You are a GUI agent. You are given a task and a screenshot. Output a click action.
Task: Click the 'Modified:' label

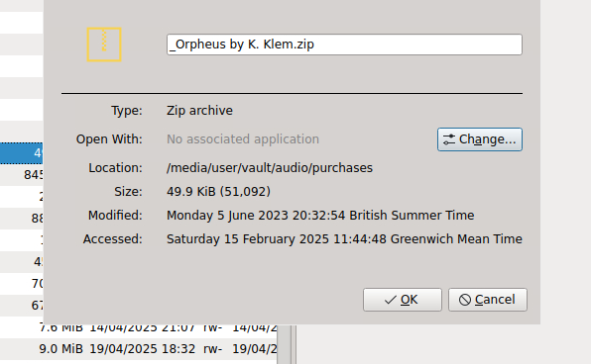click(x=115, y=215)
